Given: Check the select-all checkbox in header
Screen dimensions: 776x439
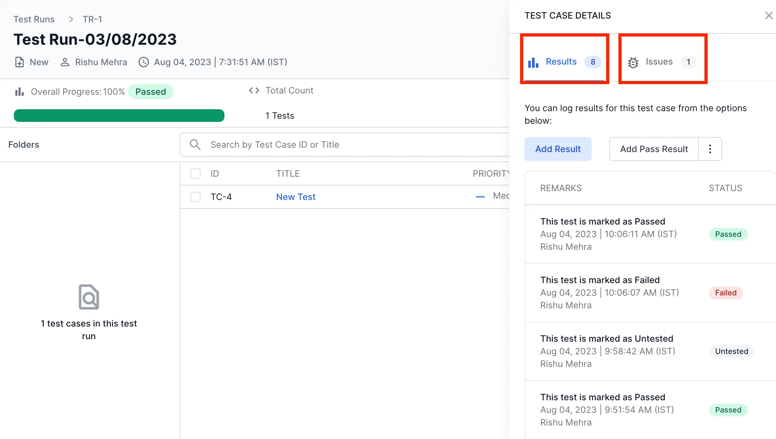Looking at the screenshot, I should pos(195,174).
